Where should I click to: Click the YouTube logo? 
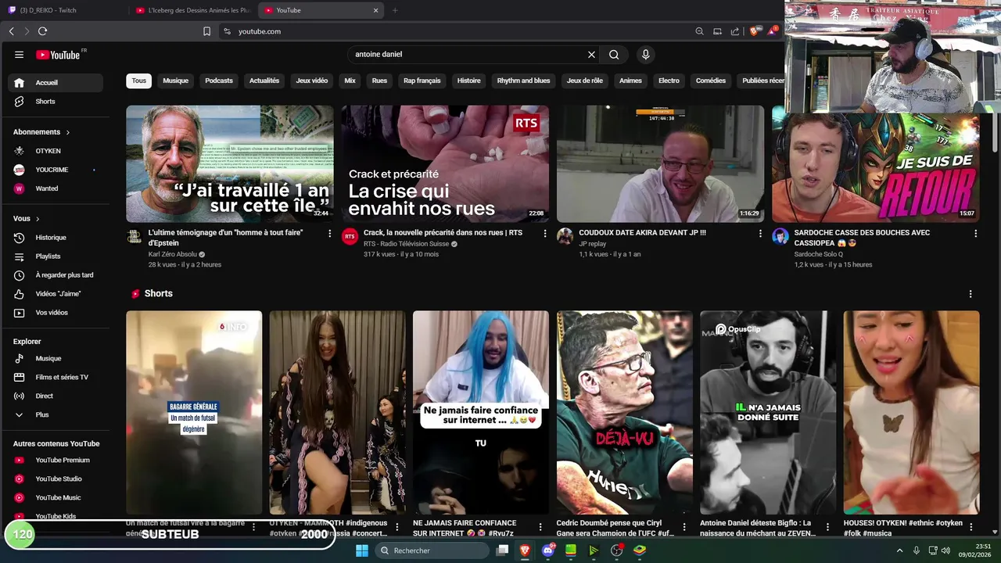[60, 55]
